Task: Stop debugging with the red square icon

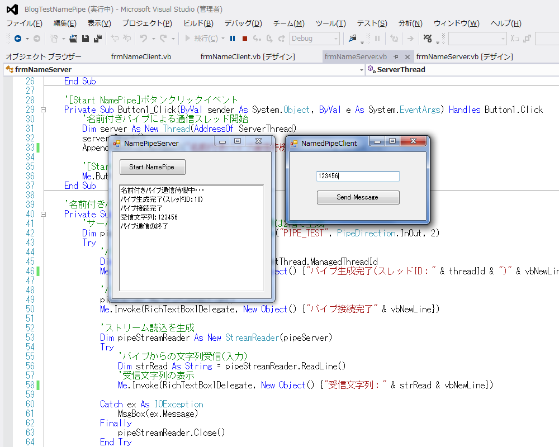Action: (x=245, y=39)
